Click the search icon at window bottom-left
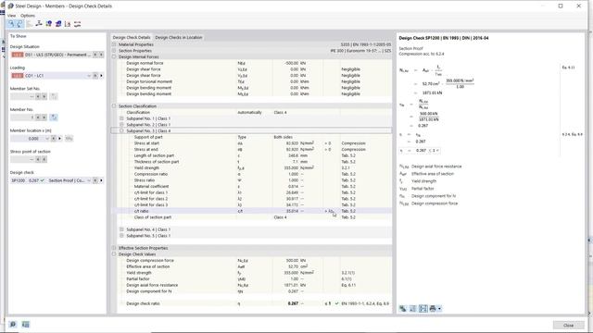The height and width of the screenshot is (333, 593). (13, 325)
